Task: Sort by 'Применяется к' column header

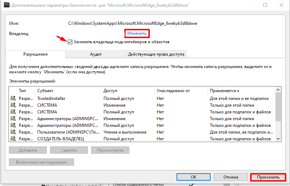Action: (x=241, y=91)
